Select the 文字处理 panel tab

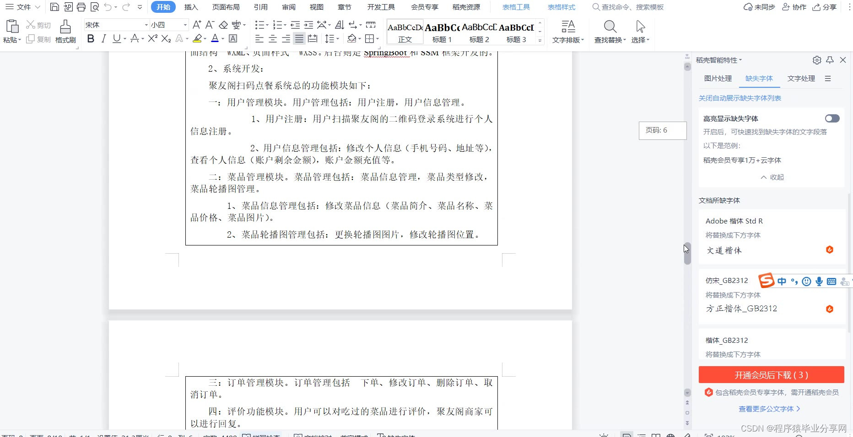click(801, 79)
